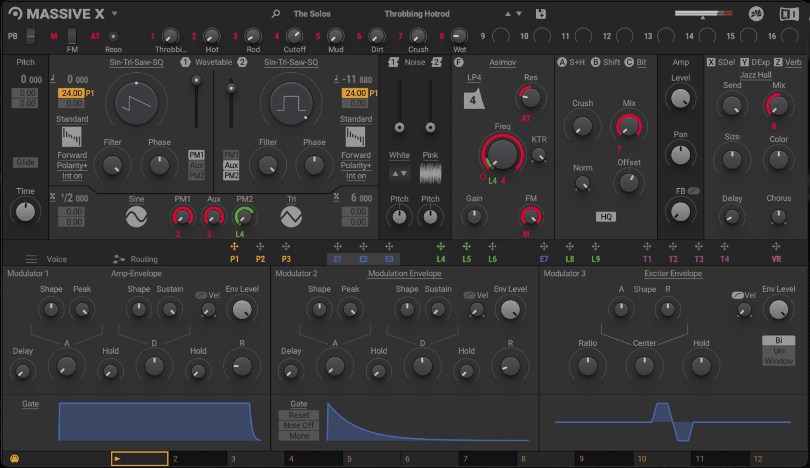Save the preset with the disk icon
810x468 pixels.
pos(541,14)
